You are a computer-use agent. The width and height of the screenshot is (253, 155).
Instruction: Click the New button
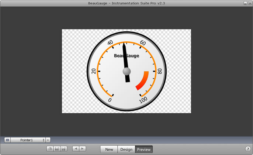(x=109, y=149)
